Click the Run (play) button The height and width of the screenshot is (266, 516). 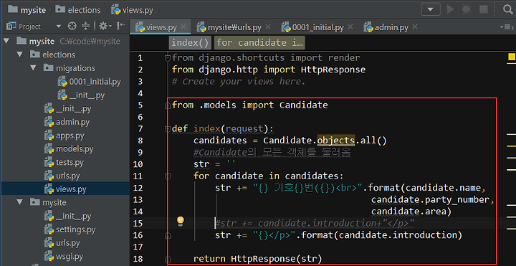coord(450,9)
